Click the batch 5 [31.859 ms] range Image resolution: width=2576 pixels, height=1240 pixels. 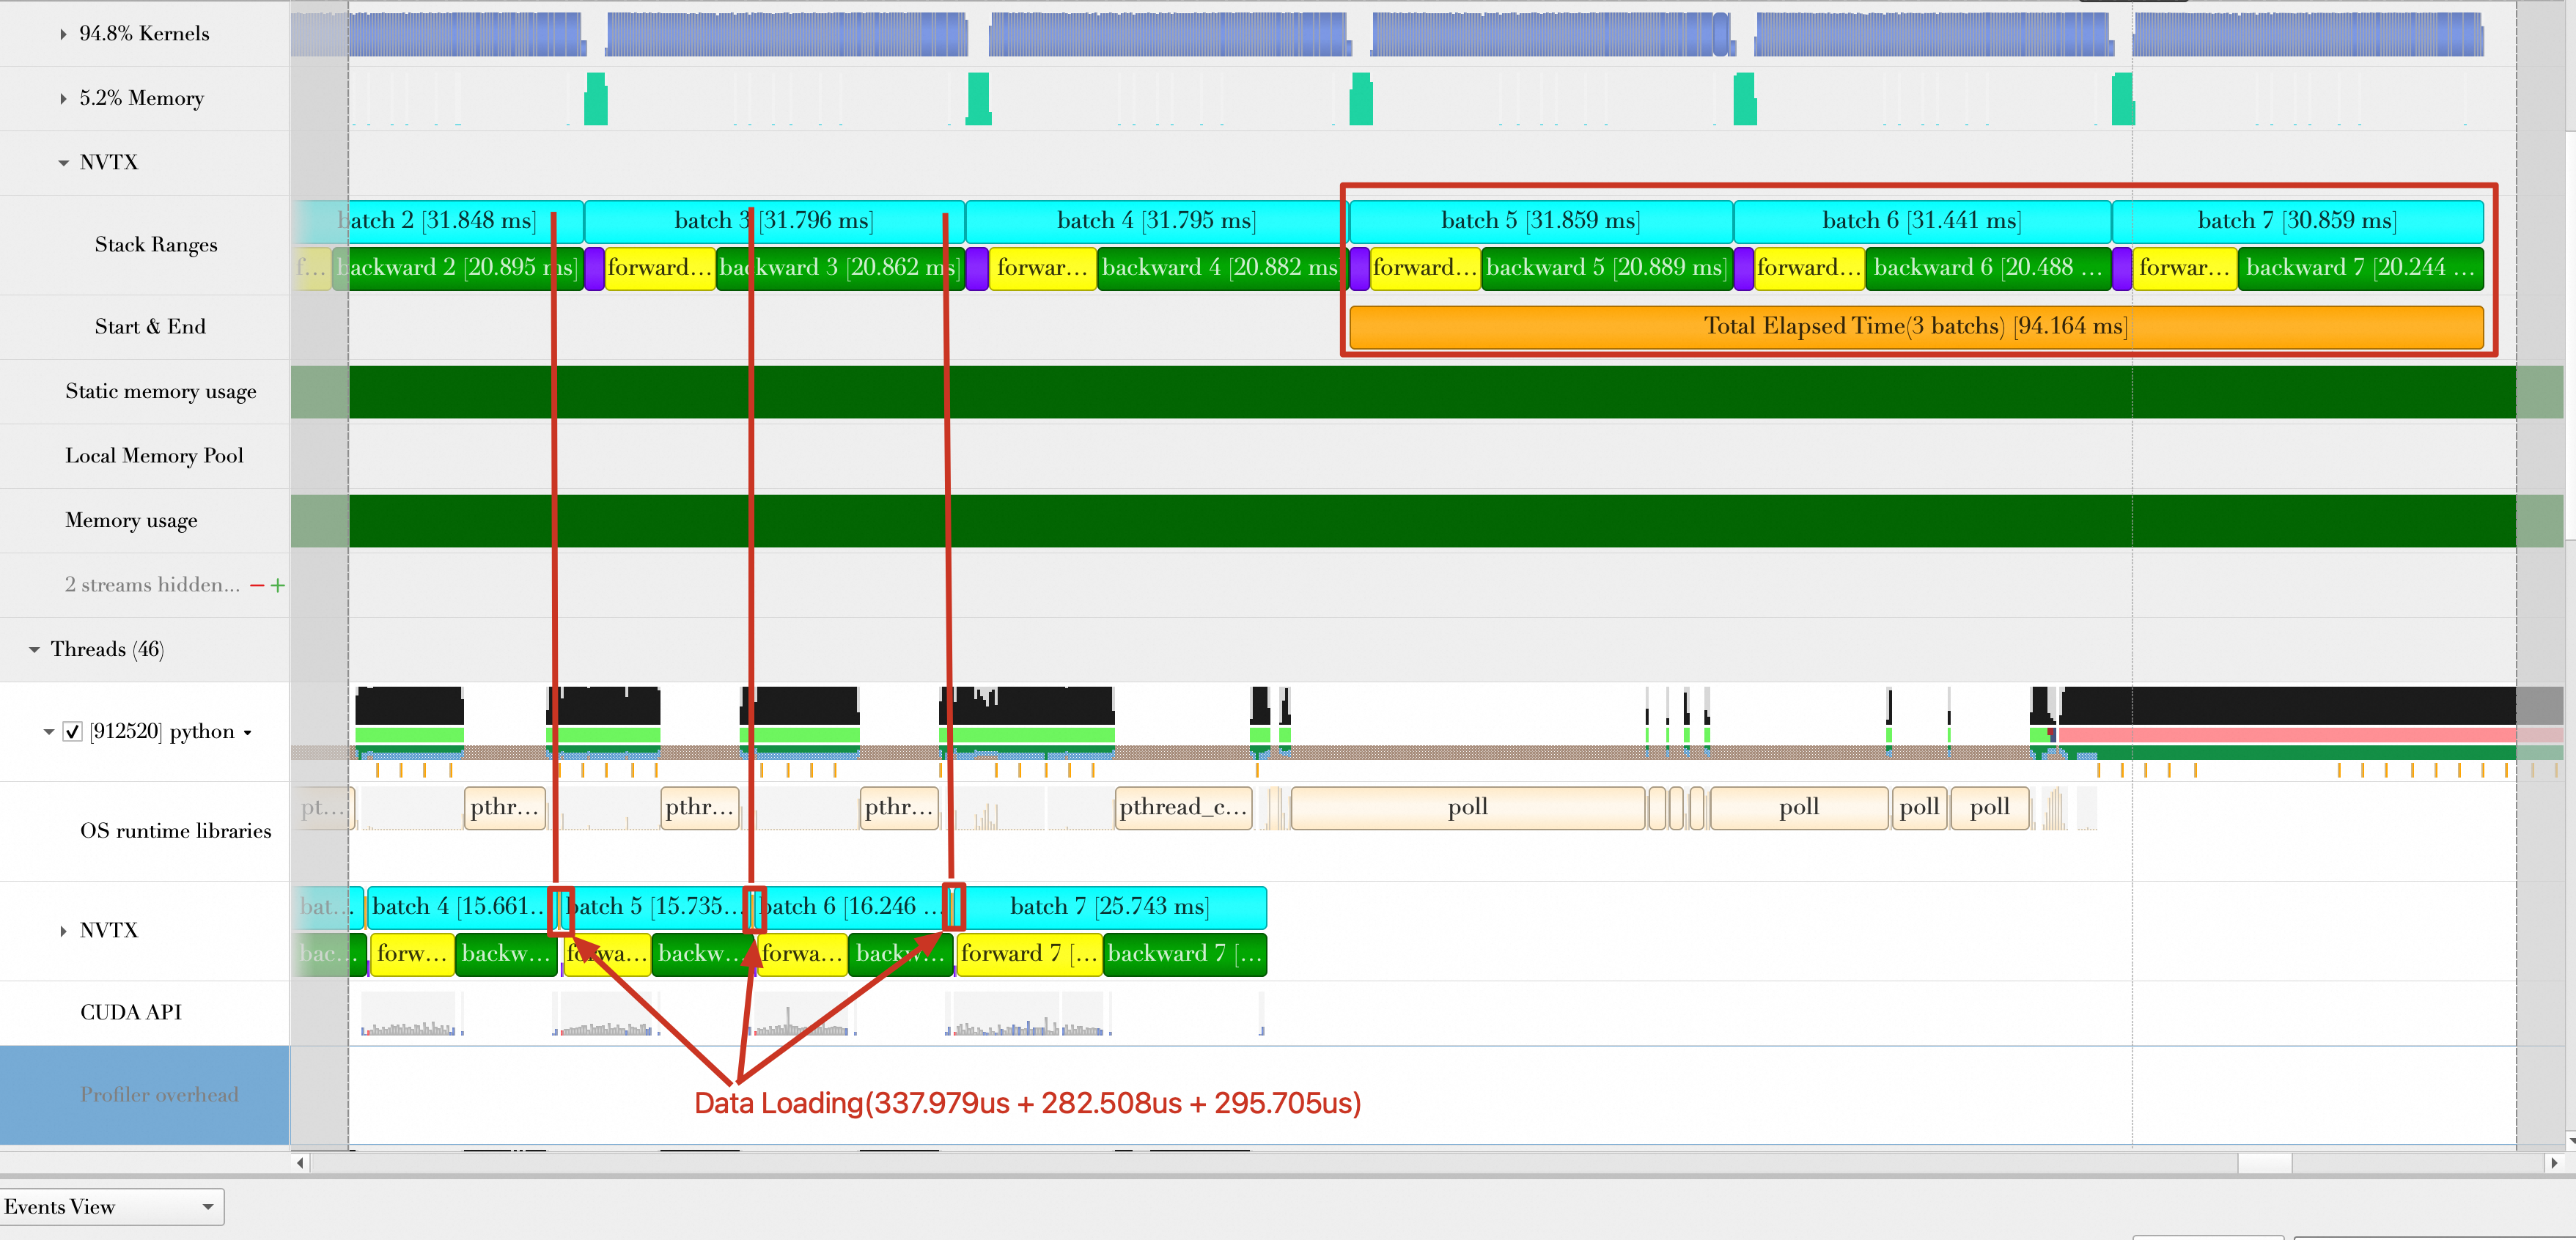[x=1539, y=221]
